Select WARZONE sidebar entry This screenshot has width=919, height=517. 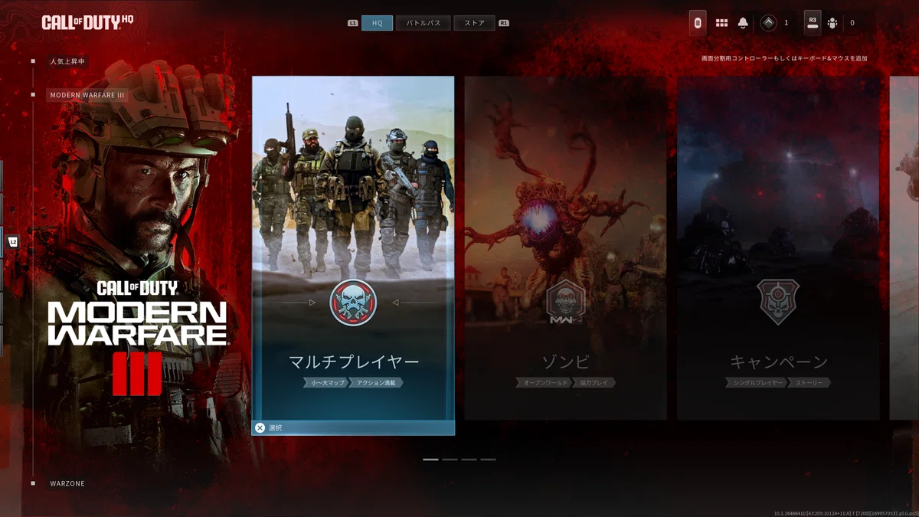(67, 483)
